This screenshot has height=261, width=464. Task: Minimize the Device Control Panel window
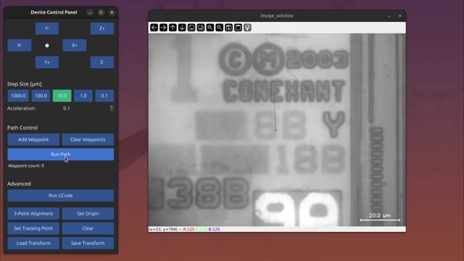[x=90, y=12]
